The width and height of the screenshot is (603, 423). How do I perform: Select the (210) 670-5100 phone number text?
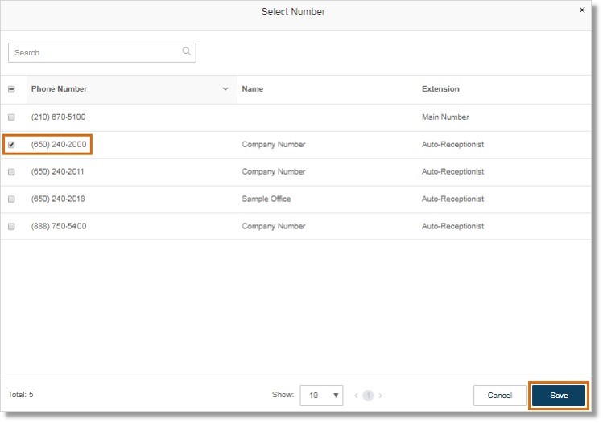tap(59, 117)
